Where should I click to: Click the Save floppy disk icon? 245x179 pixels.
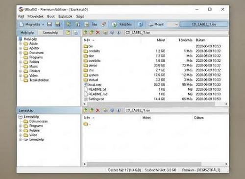49,24
